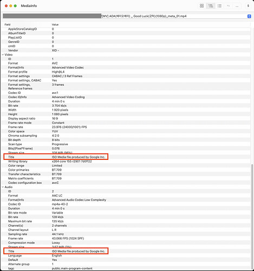Click the ellipsis toolbar icon
Viewport: 254px width, 271px height.
tap(237, 6)
